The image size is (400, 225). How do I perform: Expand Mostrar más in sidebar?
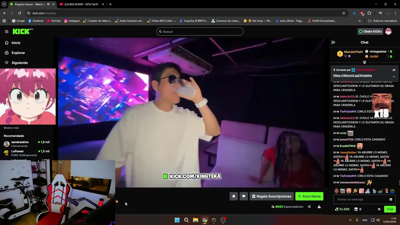11,128
